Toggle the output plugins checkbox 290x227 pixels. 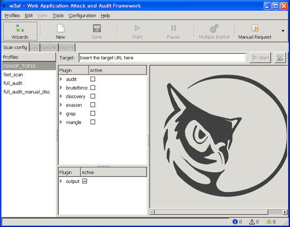click(x=85, y=181)
